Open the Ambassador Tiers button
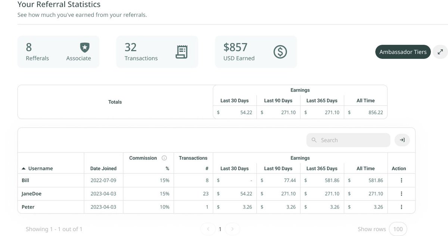This screenshot has width=448, height=236. pyautogui.click(x=403, y=52)
